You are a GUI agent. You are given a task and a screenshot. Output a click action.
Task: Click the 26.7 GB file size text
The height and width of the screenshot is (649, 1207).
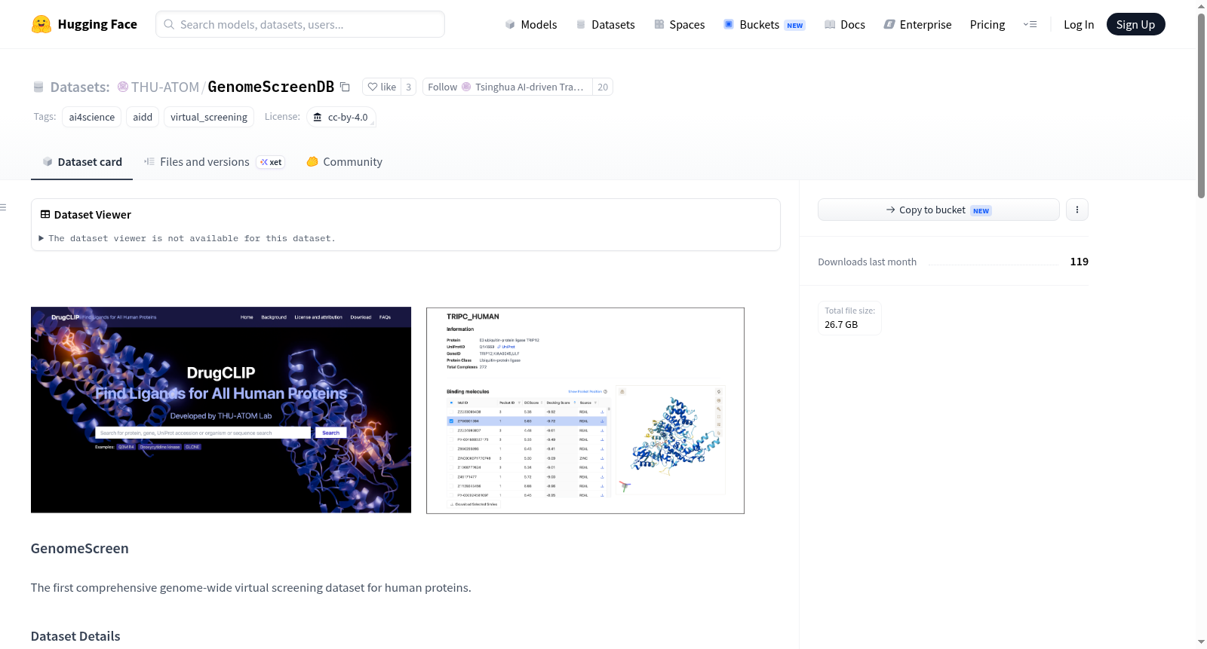841,324
